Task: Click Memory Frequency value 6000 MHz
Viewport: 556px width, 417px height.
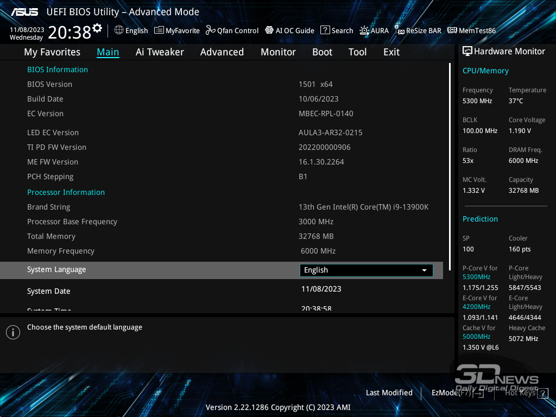Action: pyautogui.click(x=318, y=251)
